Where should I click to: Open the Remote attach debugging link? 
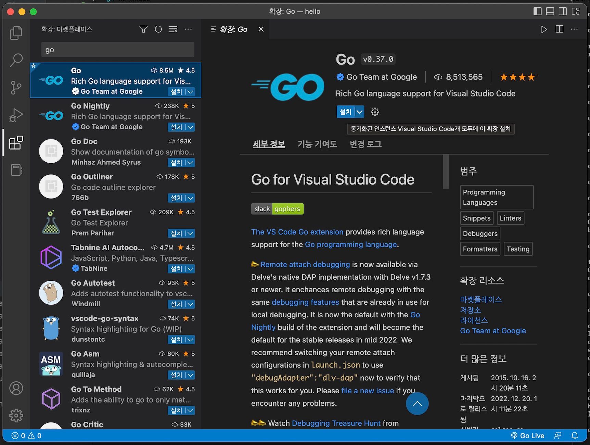pyautogui.click(x=305, y=265)
